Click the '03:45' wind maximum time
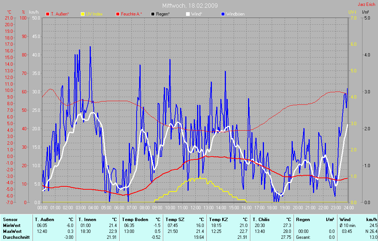 347,231
